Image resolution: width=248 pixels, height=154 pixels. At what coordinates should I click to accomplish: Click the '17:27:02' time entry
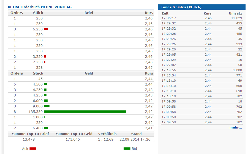(x=169, y=65)
